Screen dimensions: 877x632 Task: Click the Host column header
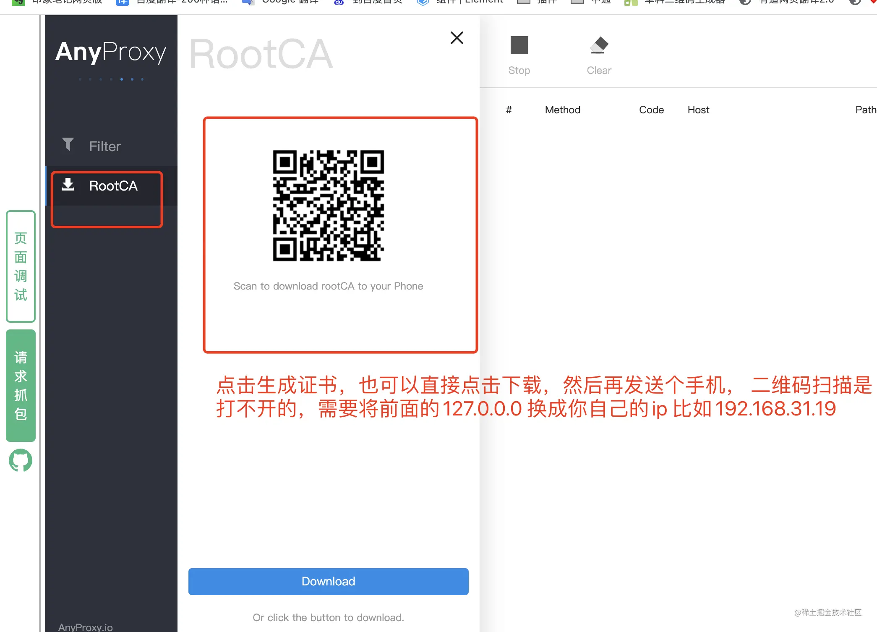point(698,110)
